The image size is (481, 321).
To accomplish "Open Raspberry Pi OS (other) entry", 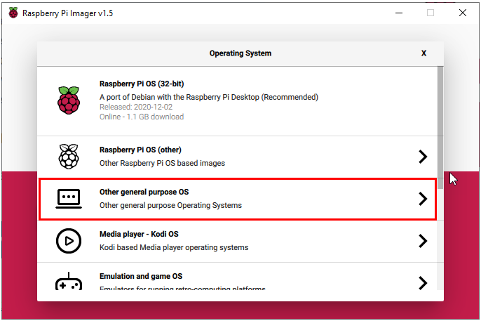I will click(237, 157).
